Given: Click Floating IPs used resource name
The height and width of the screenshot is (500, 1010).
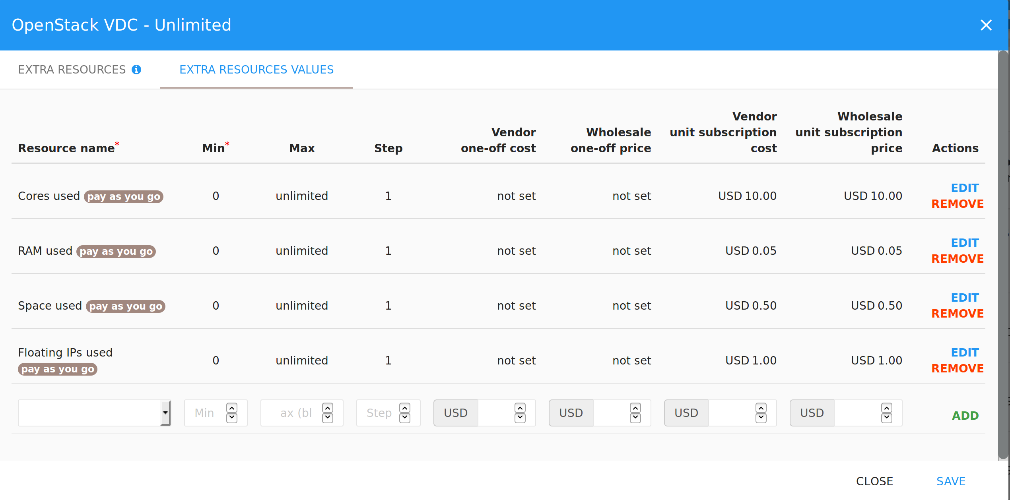Looking at the screenshot, I should (65, 353).
